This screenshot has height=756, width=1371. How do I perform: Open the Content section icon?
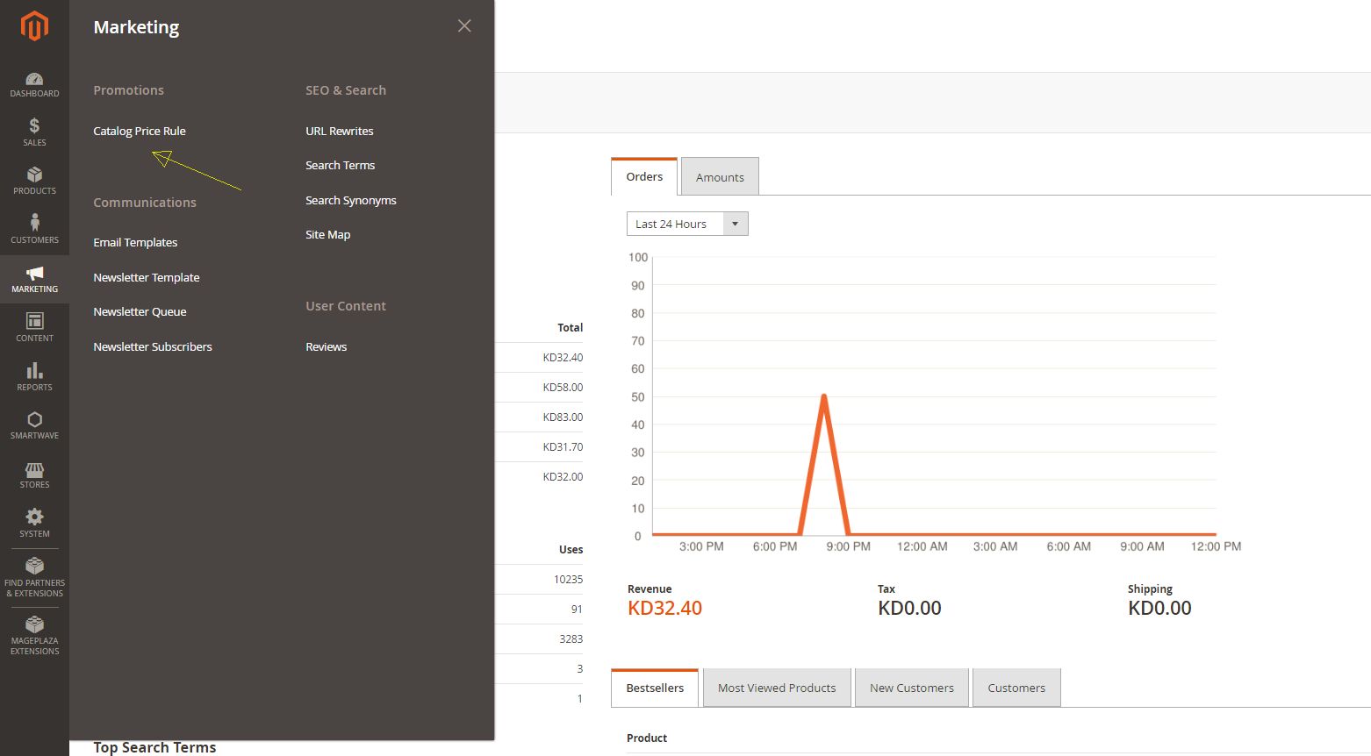click(34, 328)
